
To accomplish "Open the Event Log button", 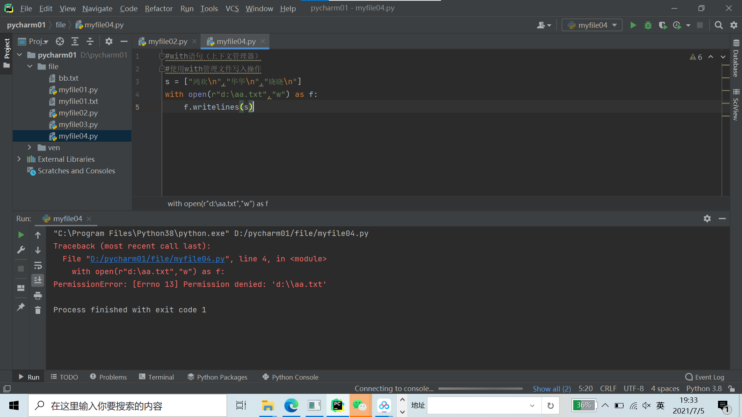I will [705, 377].
